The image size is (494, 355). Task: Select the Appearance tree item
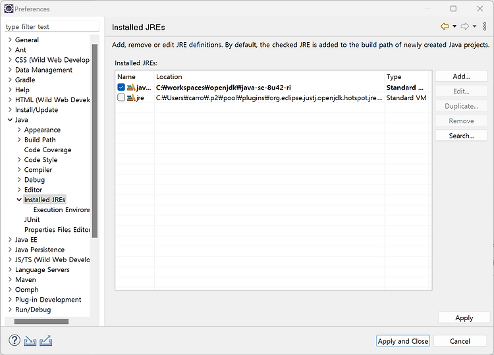coord(42,130)
